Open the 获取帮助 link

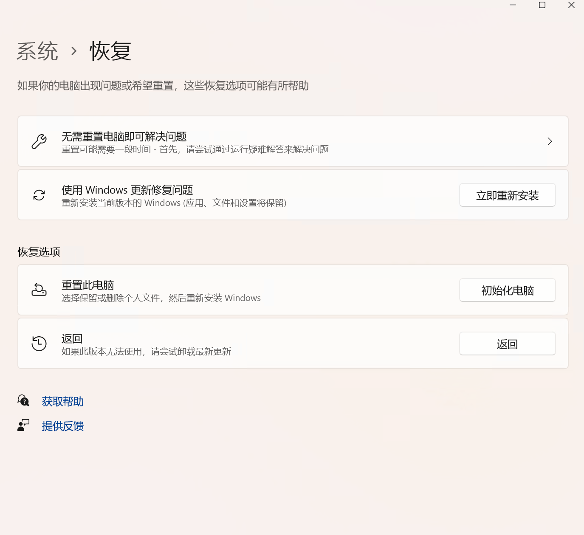click(62, 401)
